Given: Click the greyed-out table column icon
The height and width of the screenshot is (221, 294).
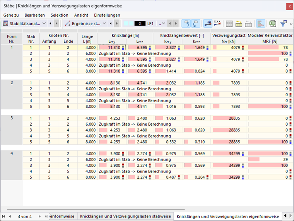Looking at the screenshot, I should (x=248, y=24).
